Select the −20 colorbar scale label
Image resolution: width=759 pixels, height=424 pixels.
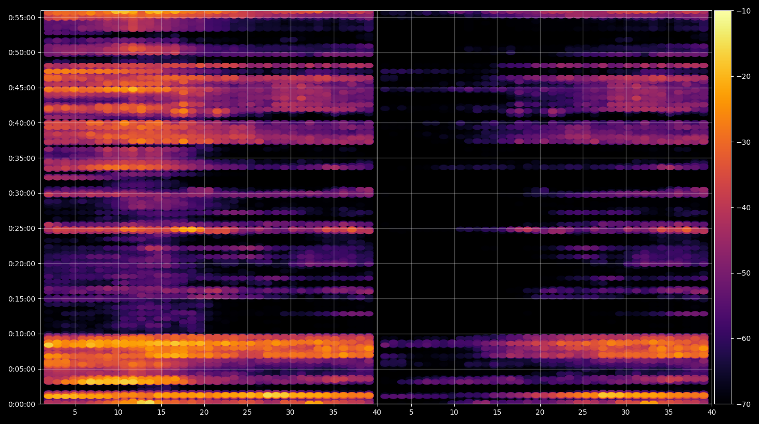point(744,76)
